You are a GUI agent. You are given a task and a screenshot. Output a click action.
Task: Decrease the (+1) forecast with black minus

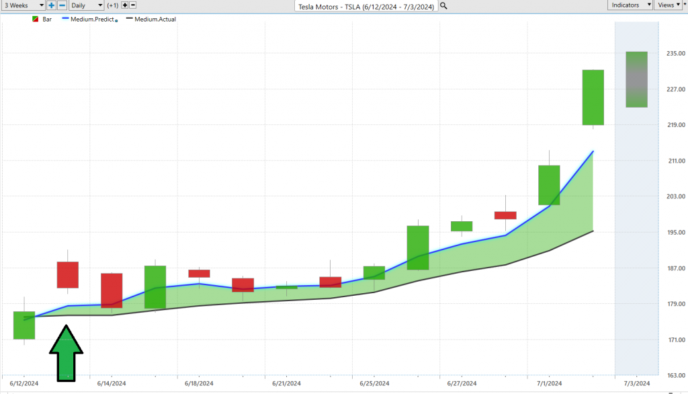pyautogui.click(x=133, y=5)
